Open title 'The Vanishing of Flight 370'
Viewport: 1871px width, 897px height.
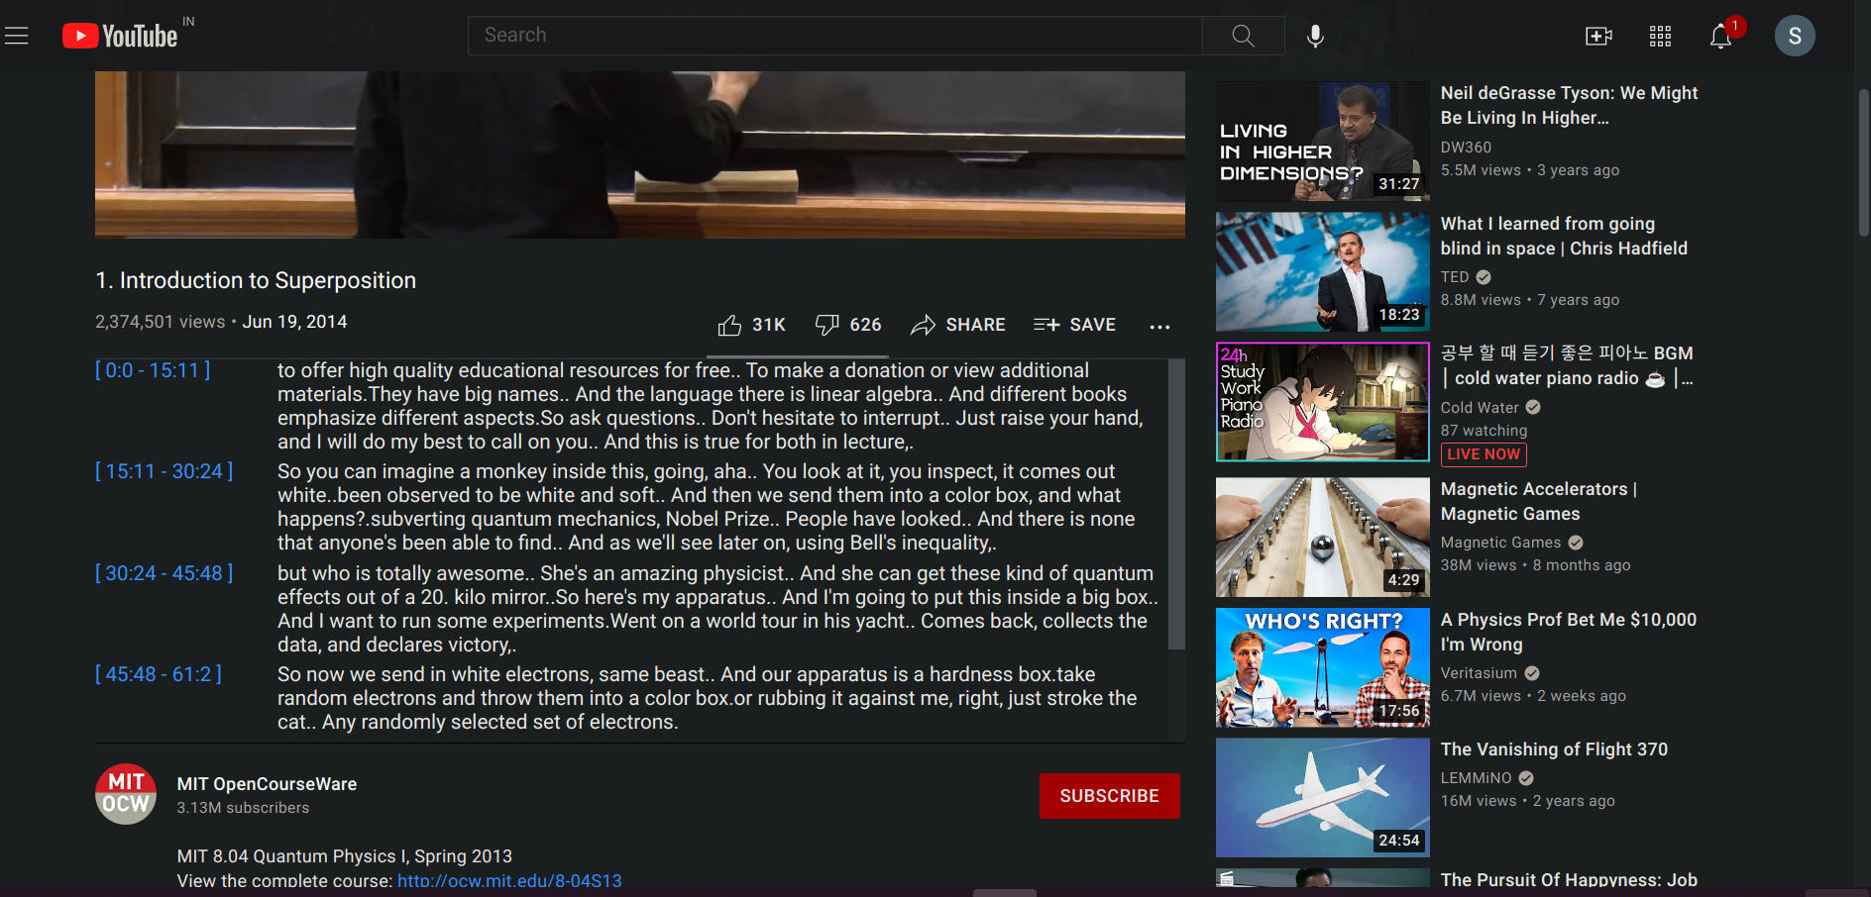pos(1554,749)
